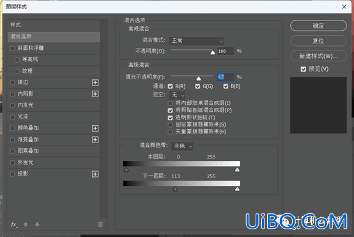Enable 光泽 checkbox
Viewport: 354px width, 237px height.
(12, 117)
